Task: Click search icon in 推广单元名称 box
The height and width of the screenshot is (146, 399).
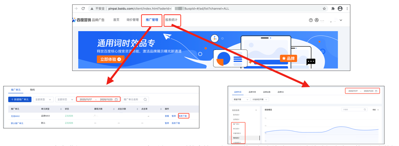Action: point(145,99)
